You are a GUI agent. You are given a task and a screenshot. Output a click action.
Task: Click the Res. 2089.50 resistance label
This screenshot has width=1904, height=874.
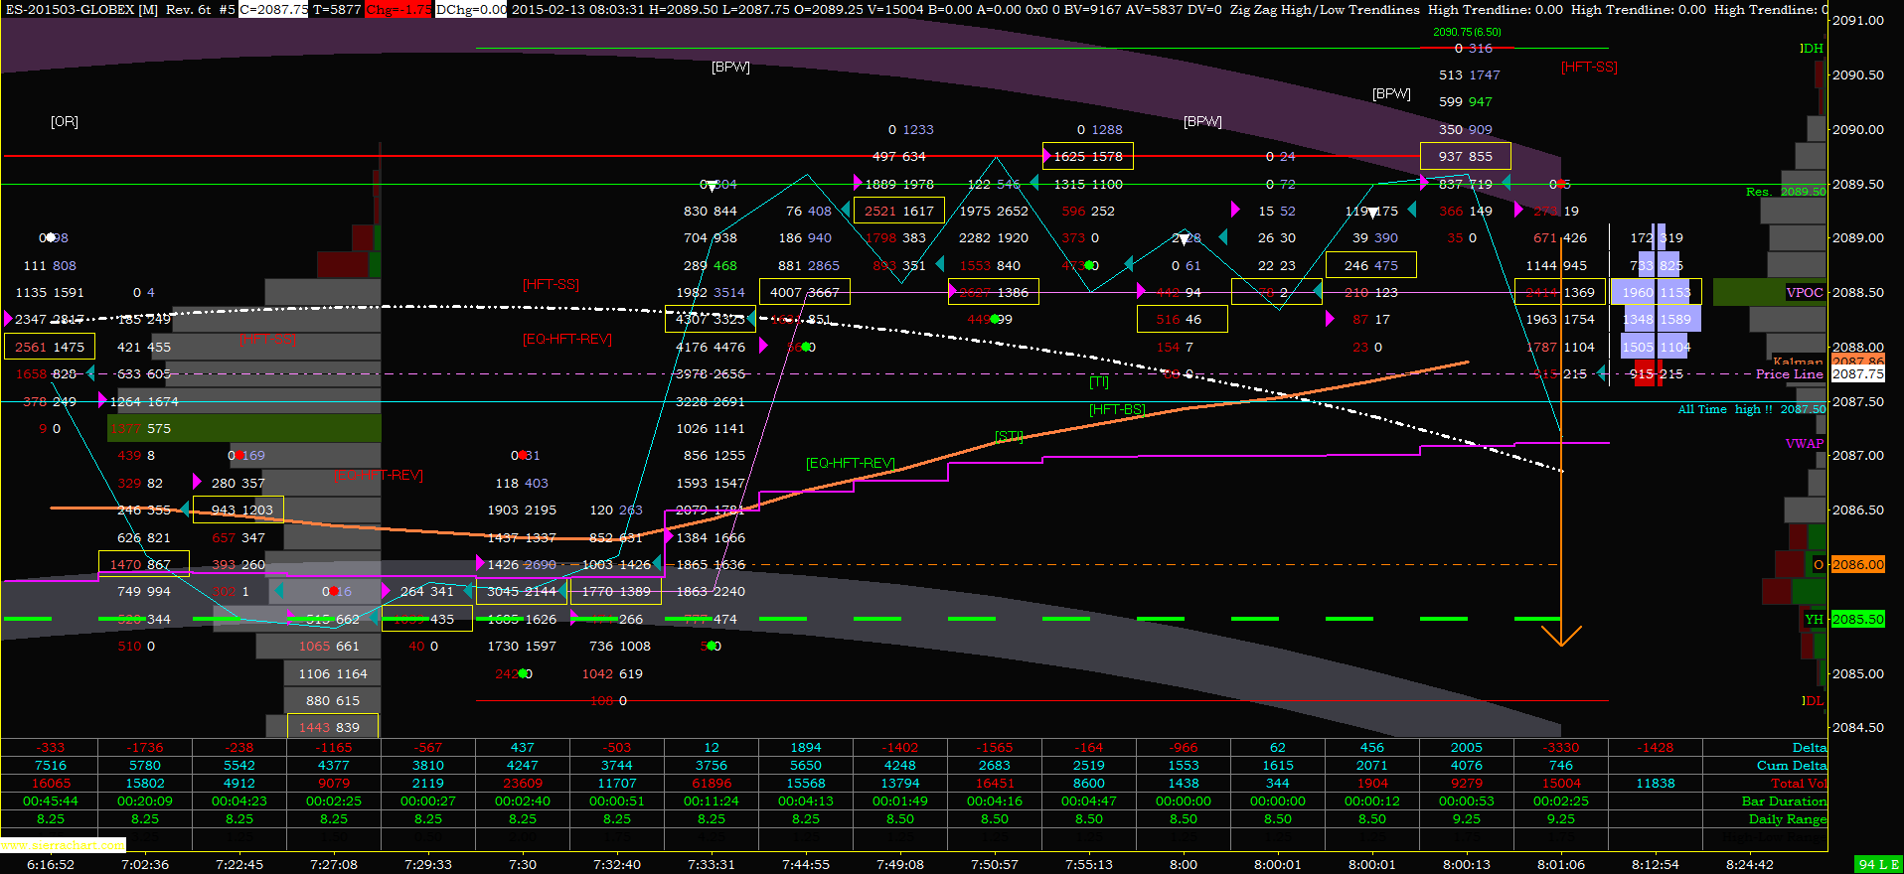click(1786, 192)
